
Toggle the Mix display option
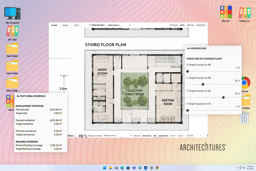pyautogui.click(x=155, y=136)
